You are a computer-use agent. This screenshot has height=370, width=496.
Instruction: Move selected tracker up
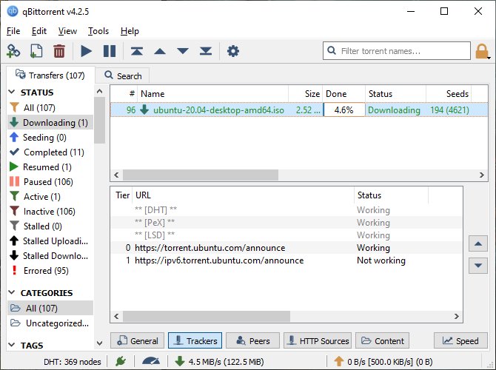coord(478,243)
